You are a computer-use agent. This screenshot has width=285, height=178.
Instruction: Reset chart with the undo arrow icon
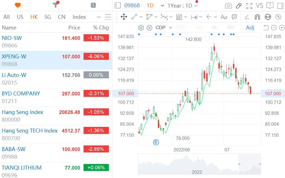tap(266, 28)
